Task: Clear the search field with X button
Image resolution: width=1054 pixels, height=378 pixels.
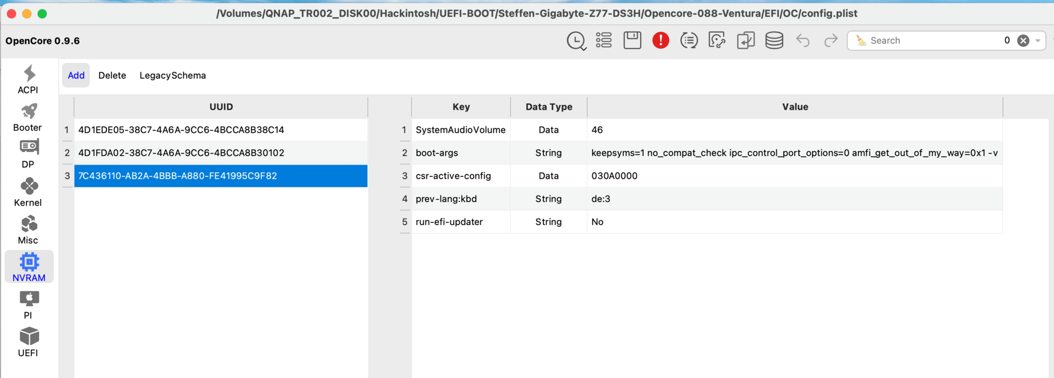Action: pyautogui.click(x=1023, y=41)
